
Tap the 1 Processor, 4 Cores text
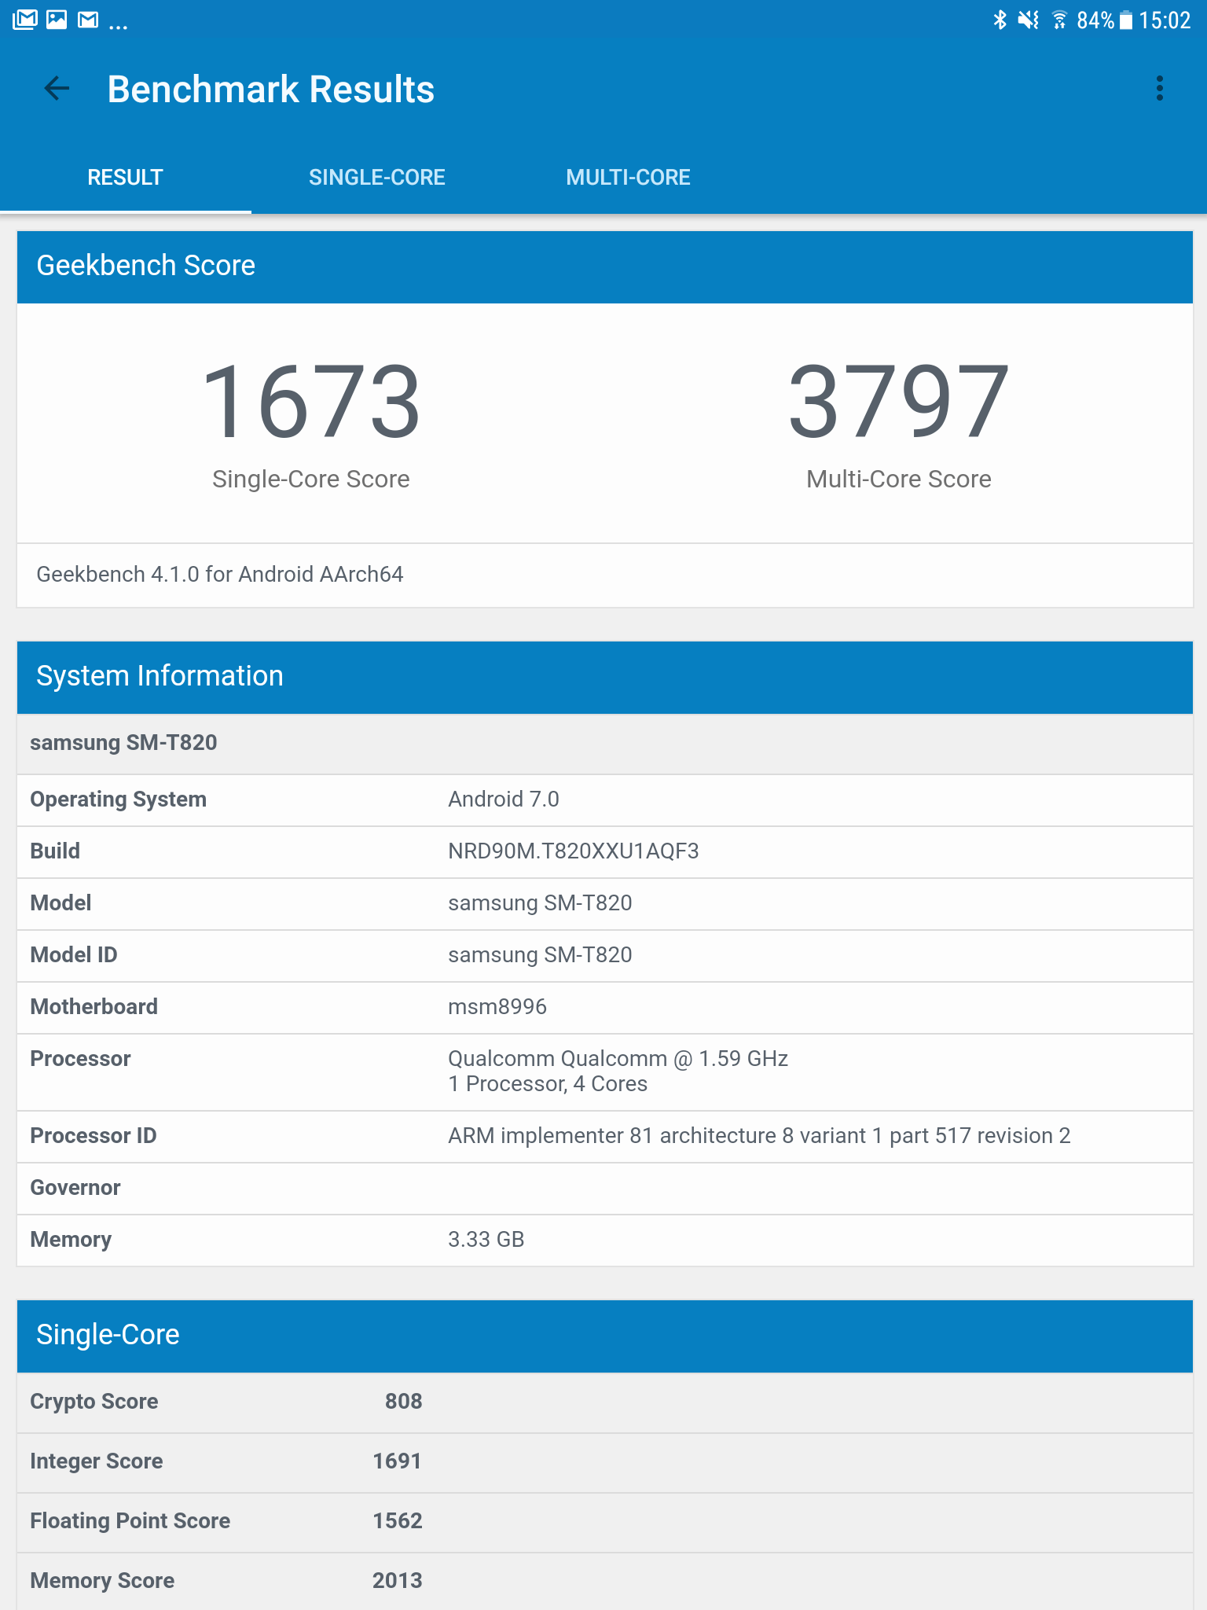pos(548,1084)
